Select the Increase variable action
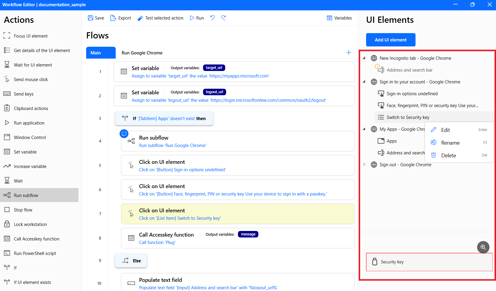Image resolution: width=496 pixels, height=291 pixels. pyautogui.click(x=39, y=166)
